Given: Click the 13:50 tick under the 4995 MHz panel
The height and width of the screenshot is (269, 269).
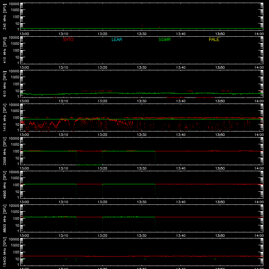Looking at the screenshot, I should click(220, 202).
